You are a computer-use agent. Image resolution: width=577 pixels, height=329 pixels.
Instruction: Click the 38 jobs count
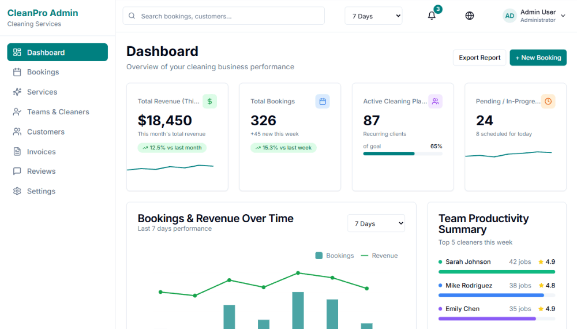click(x=520, y=285)
